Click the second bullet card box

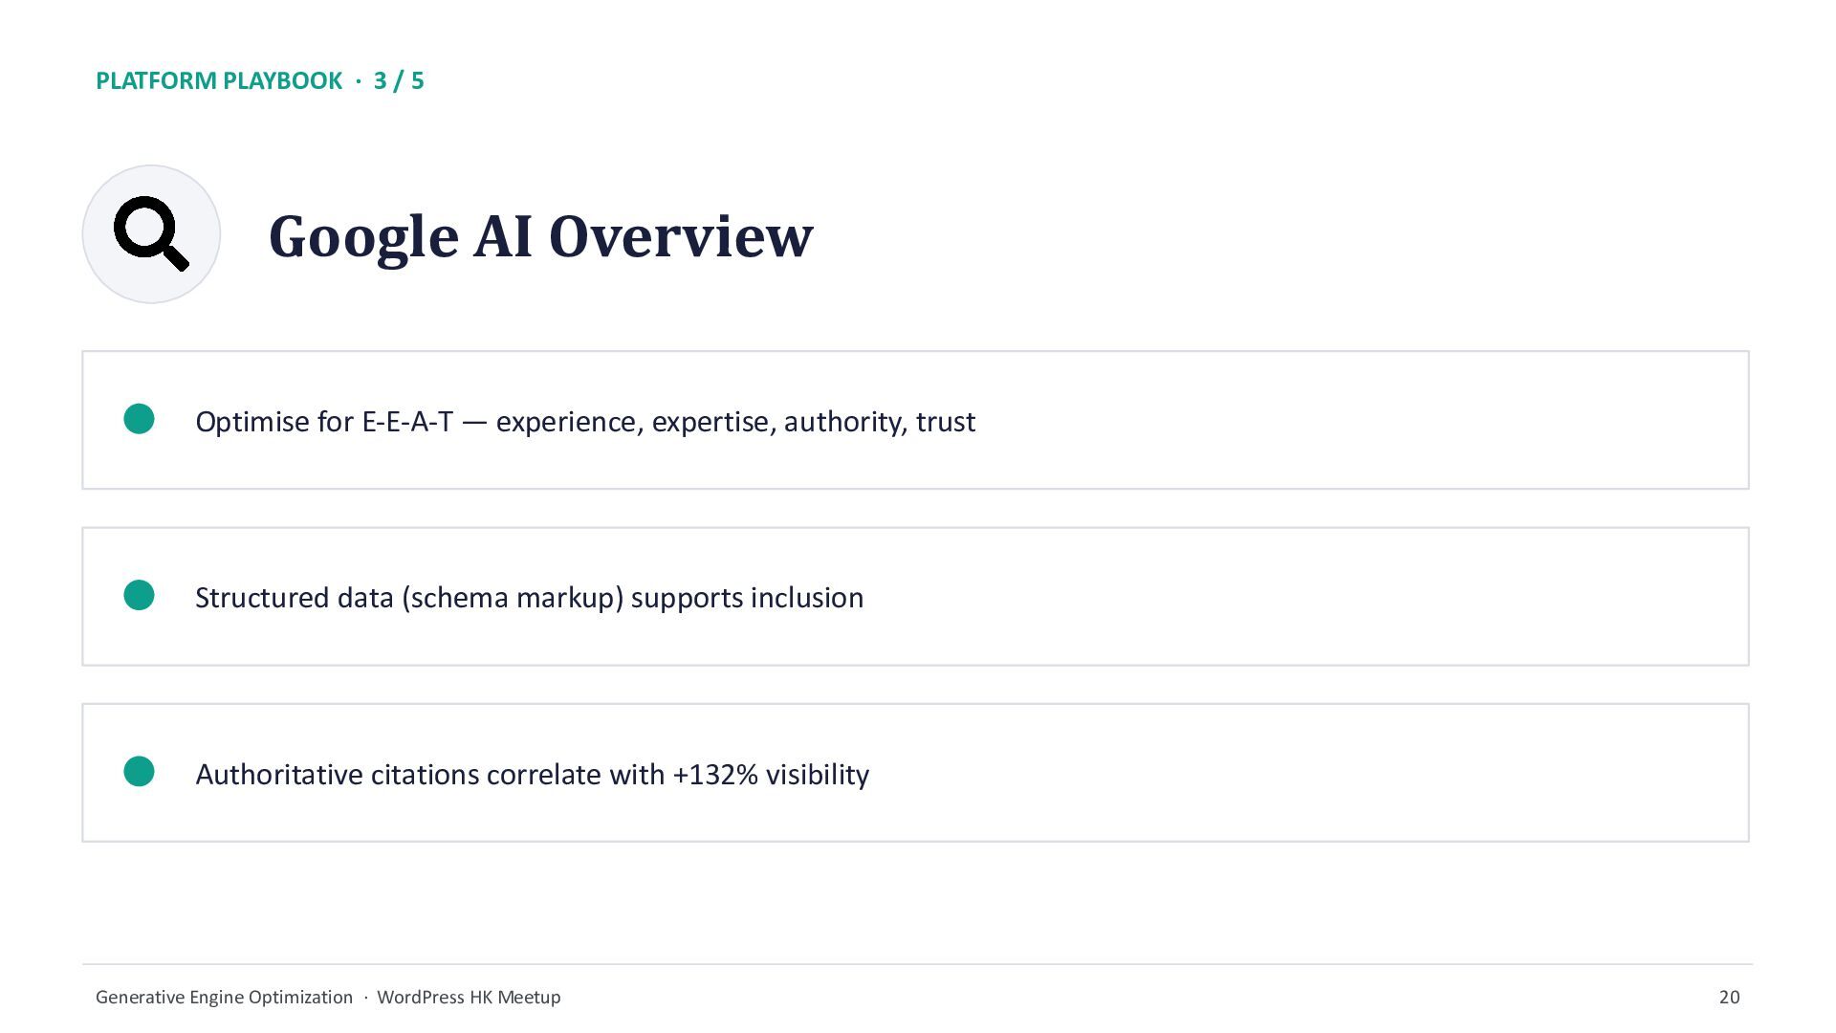click(915, 596)
